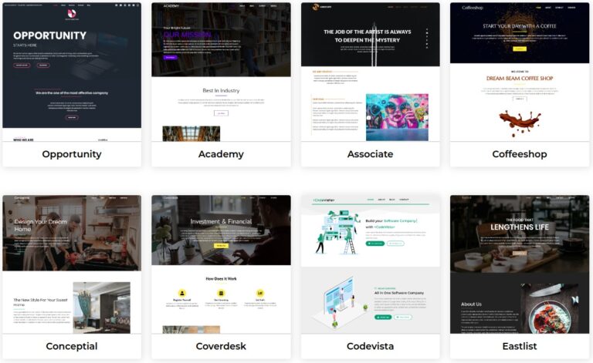Viewport: 593px width, 363px height.
Task: Click the circular logo in the Opportunity preview
Action: click(x=72, y=14)
